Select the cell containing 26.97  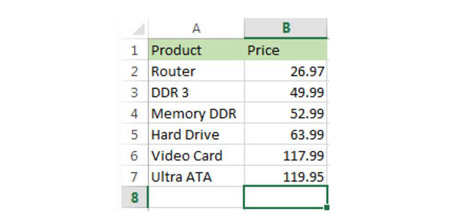pyautogui.click(x=285, y=71)
